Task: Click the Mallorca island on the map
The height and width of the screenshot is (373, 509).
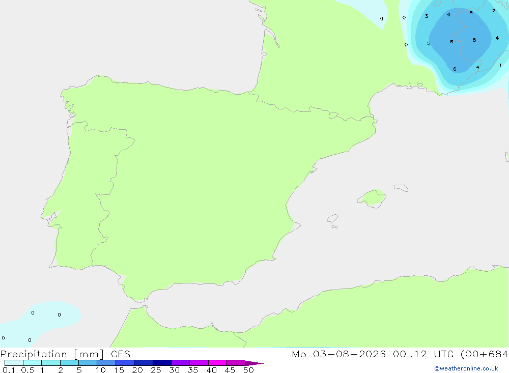Action: click(372, 198)
